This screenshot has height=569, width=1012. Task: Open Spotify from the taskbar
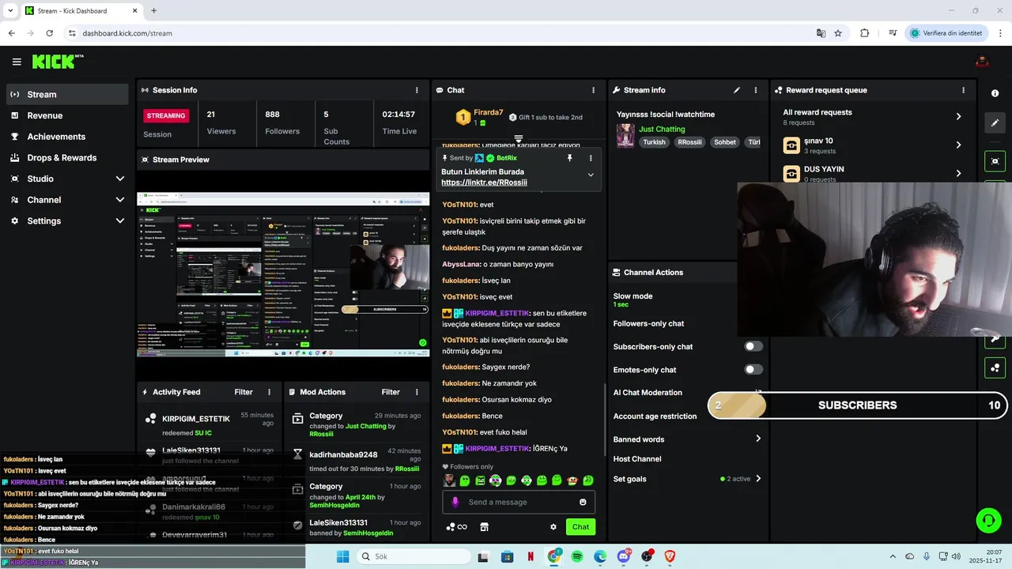[577, 556]
